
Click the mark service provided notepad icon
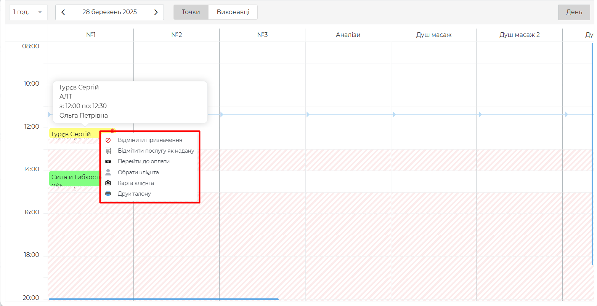click(108, 151)
